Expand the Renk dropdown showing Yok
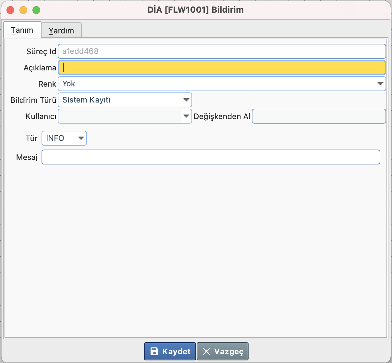This screenshot has height=363, width=392. pos(380,84)
